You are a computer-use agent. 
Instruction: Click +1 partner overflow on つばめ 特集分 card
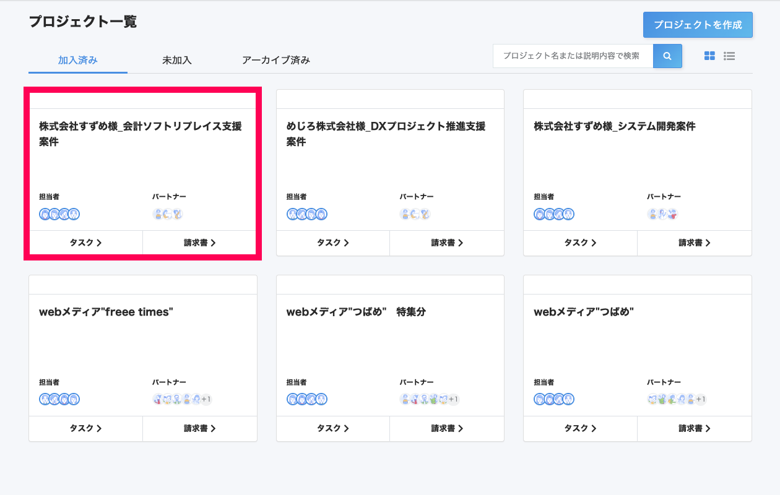click(454, 399)
